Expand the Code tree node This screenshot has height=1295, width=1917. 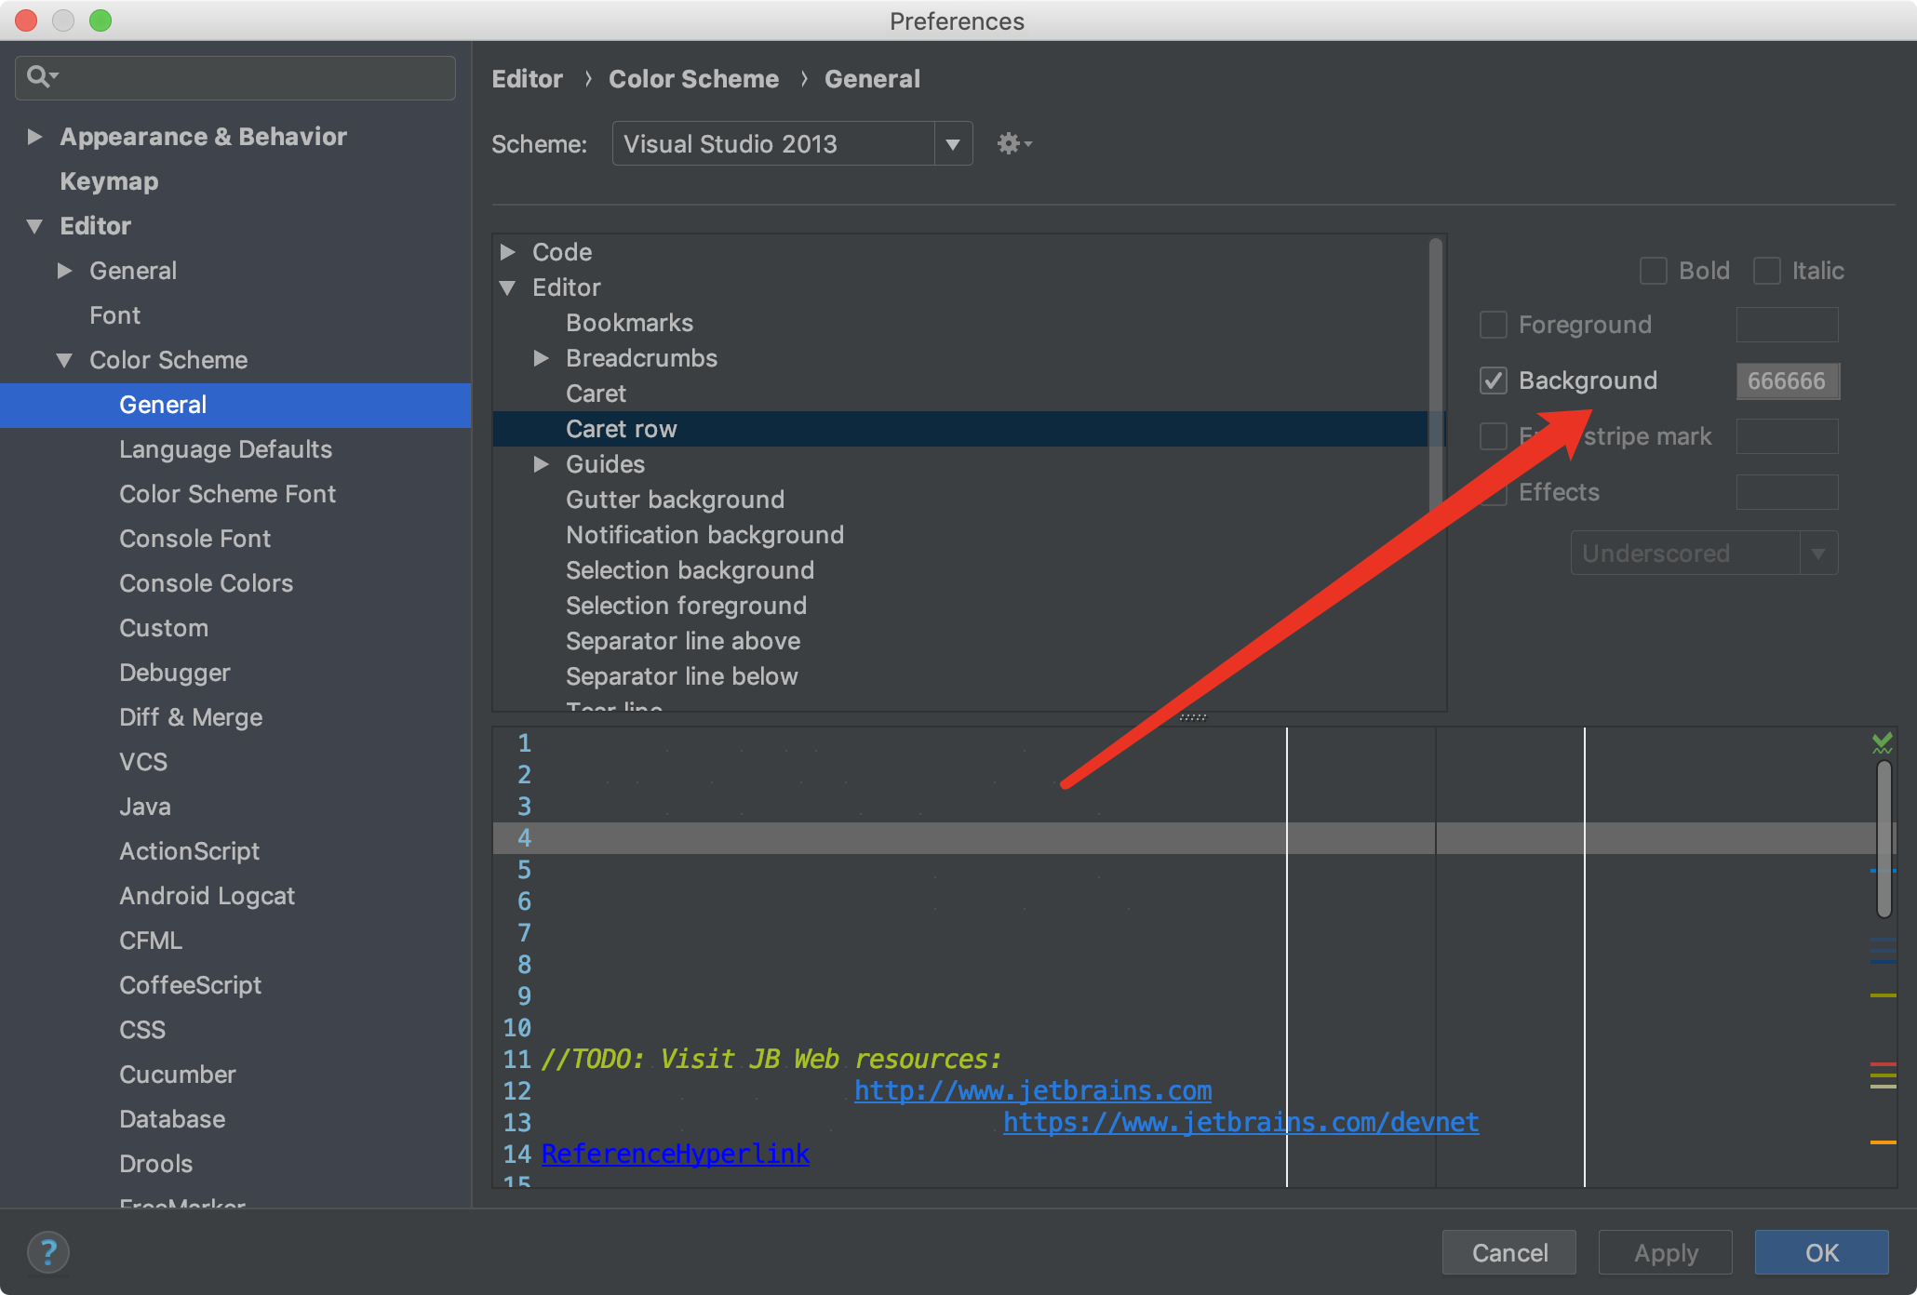(x=508, y=252)
